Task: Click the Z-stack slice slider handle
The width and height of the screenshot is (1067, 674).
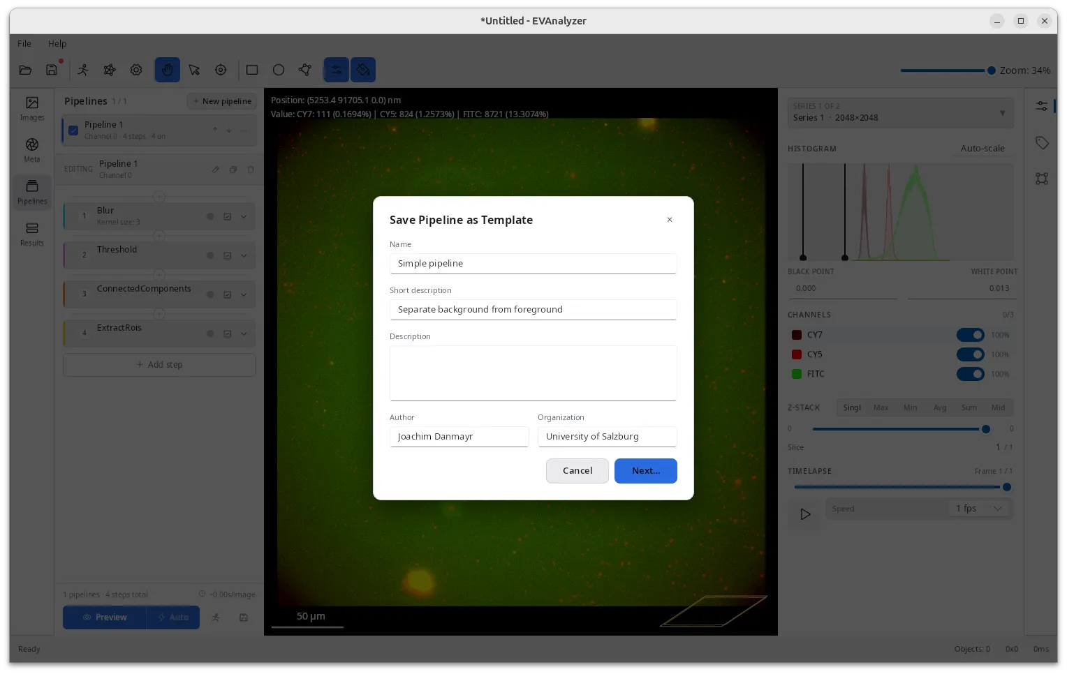Action: tap(986, 429)
